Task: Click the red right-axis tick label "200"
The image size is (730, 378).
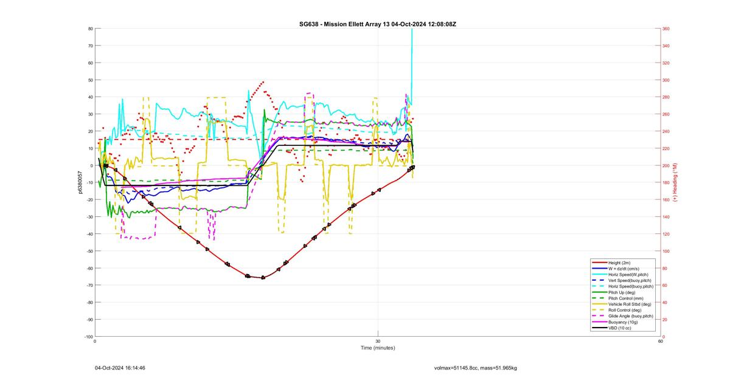Action: coord(666,165)
